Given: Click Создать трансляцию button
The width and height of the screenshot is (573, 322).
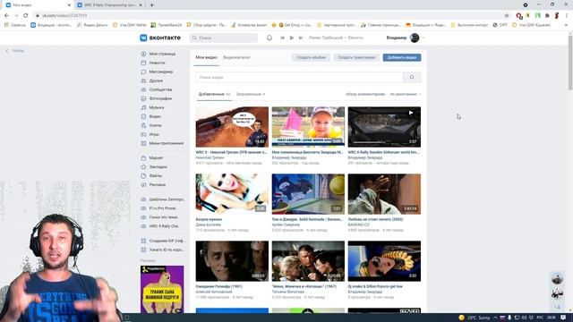Looking at the screenshot, I should click(x=356, y=57).
